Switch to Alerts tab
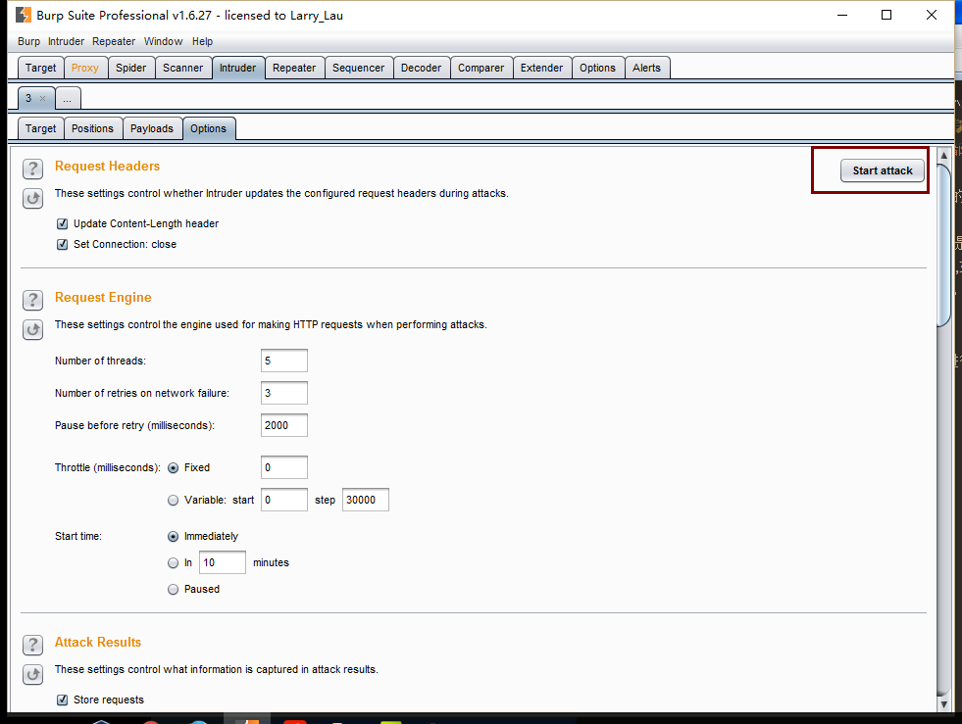This screenshot has height=724, width=962. (646, 68)
